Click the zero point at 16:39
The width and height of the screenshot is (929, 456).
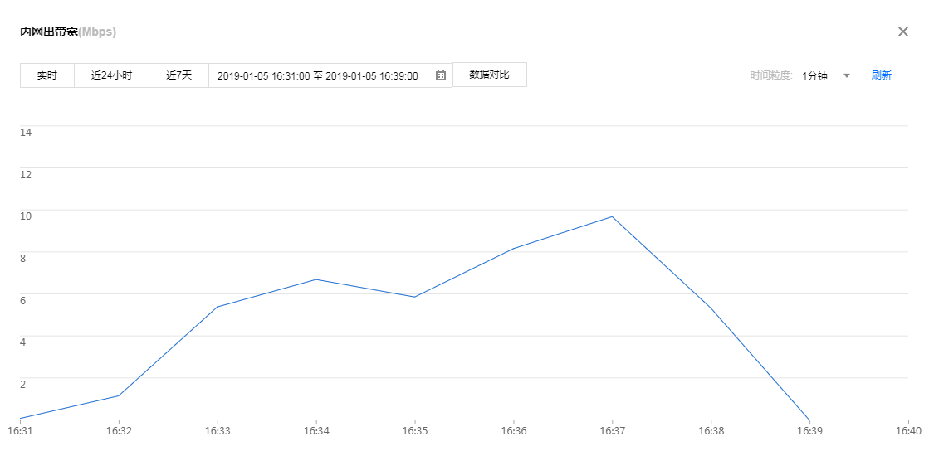tap(809, 420)
